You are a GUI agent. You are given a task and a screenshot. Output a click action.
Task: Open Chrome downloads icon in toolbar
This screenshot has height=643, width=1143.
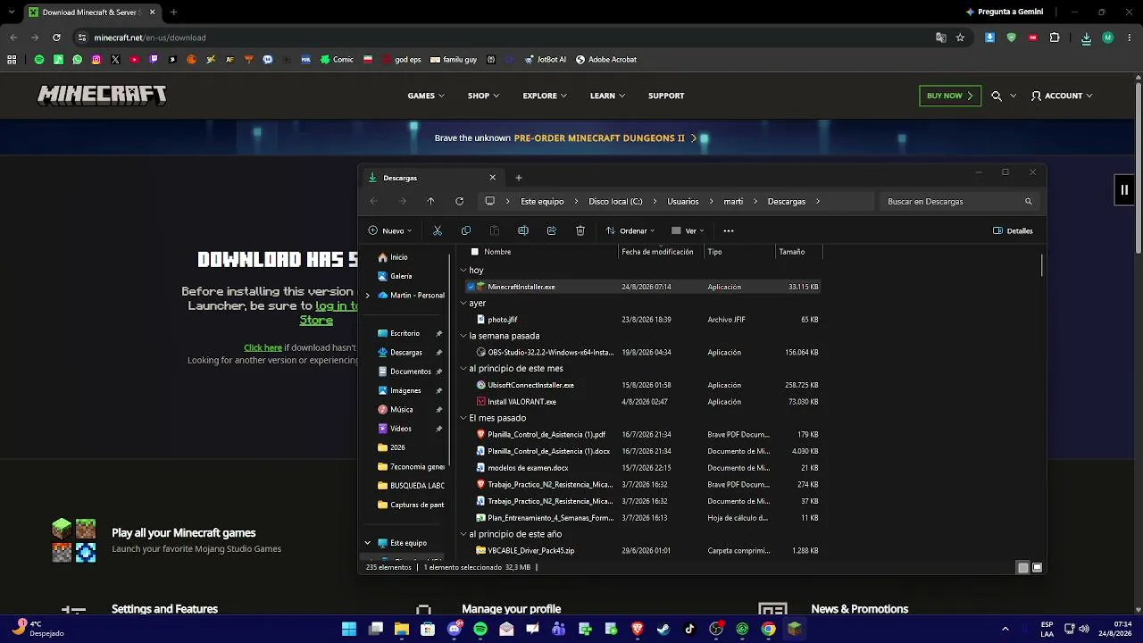(1086, 38)
